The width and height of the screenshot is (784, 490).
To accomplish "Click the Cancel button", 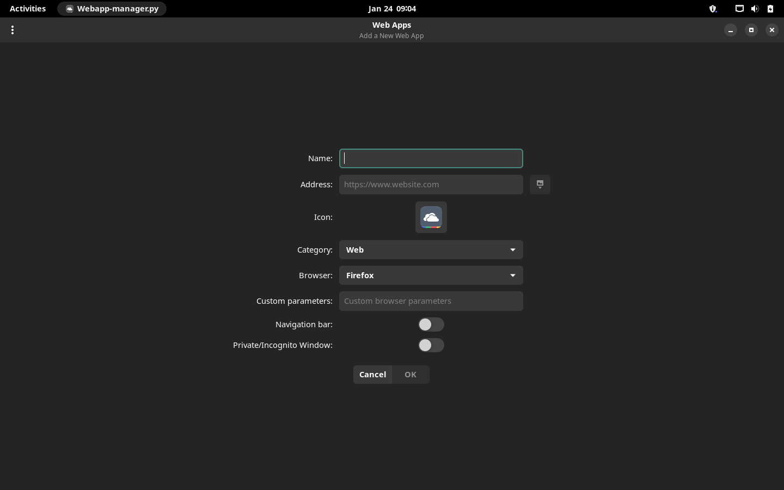I will click(372, 375).
